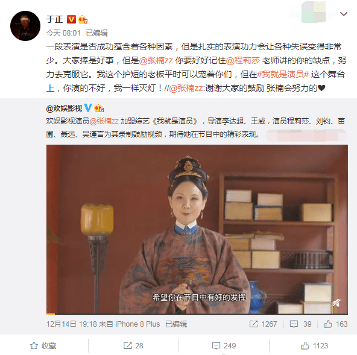Open the @程莉莎 mention link
Image resolution: width=357 pixels, height=355 pixels.
242,60
